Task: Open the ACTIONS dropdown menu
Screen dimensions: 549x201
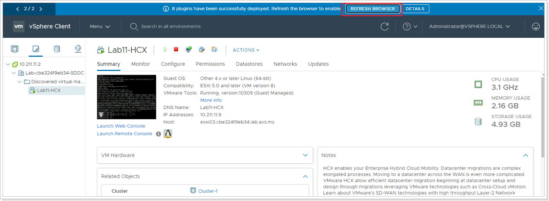Action: [246, 50]
